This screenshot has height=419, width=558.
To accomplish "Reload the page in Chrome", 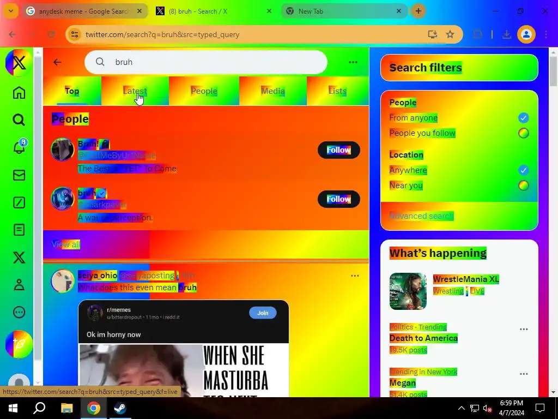I will (x=51, y=34).
